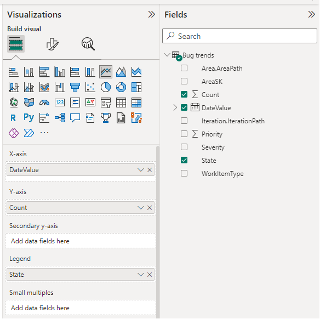
Task: Select the Funnel chart visual
Action: tap(75, 87)
